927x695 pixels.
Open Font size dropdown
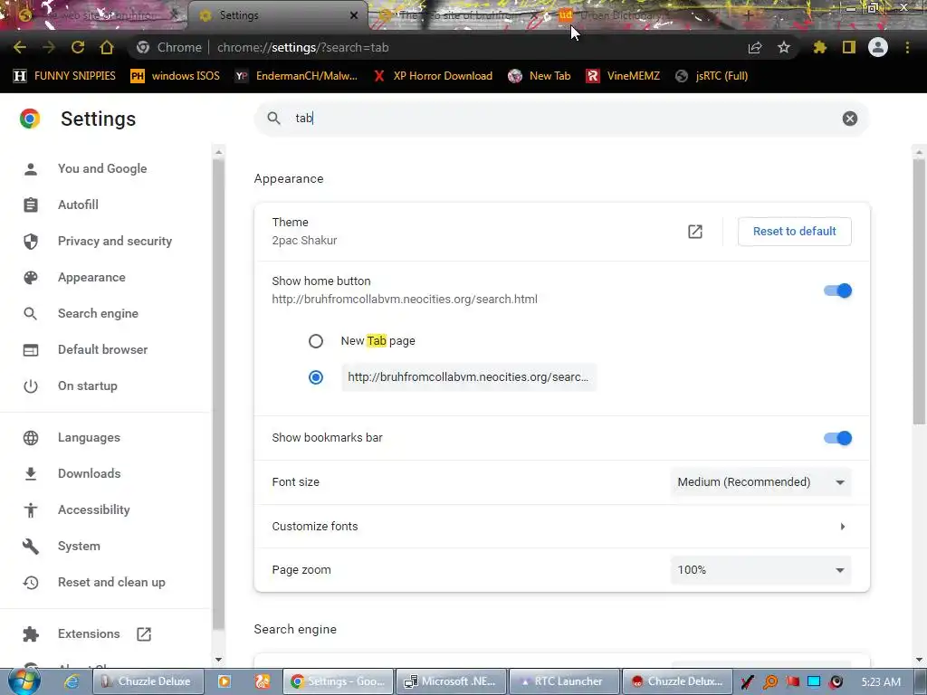760,481
